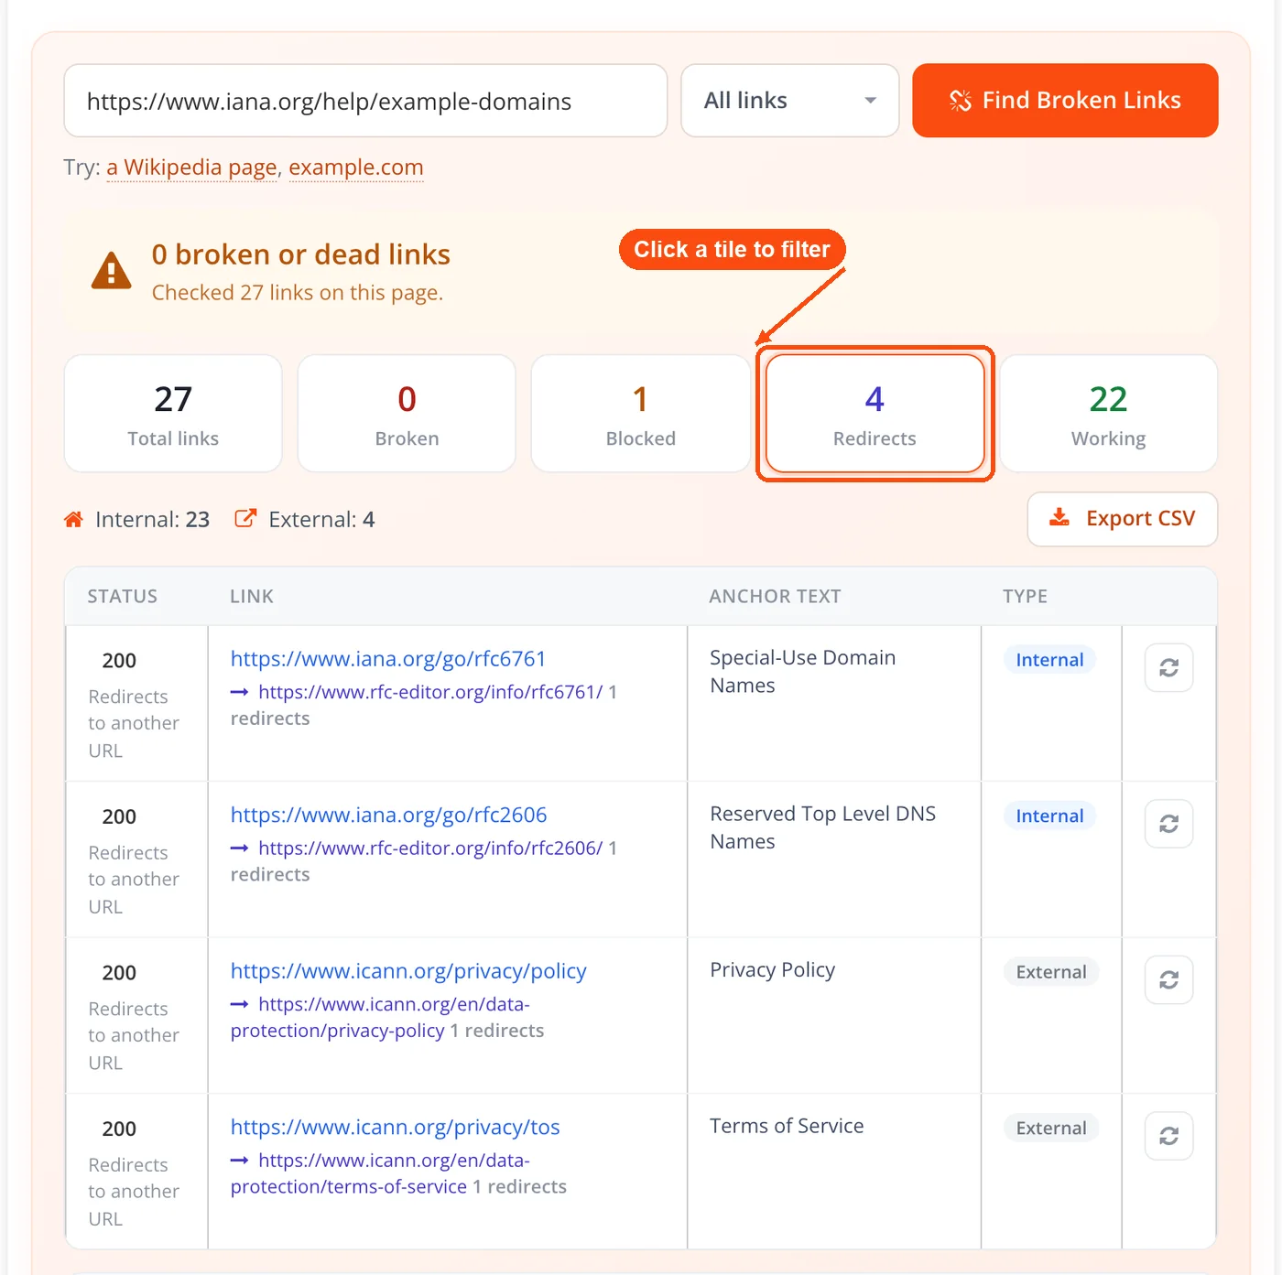This screenshot has width=1282, height=1275.
Task: Click the Internal badge in rfc2606 row
Action: (1049, 816)
